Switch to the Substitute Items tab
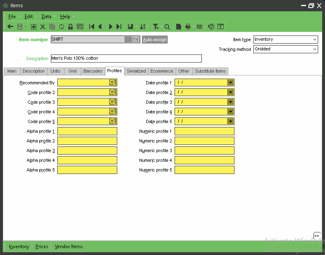 tap(210, 71)
